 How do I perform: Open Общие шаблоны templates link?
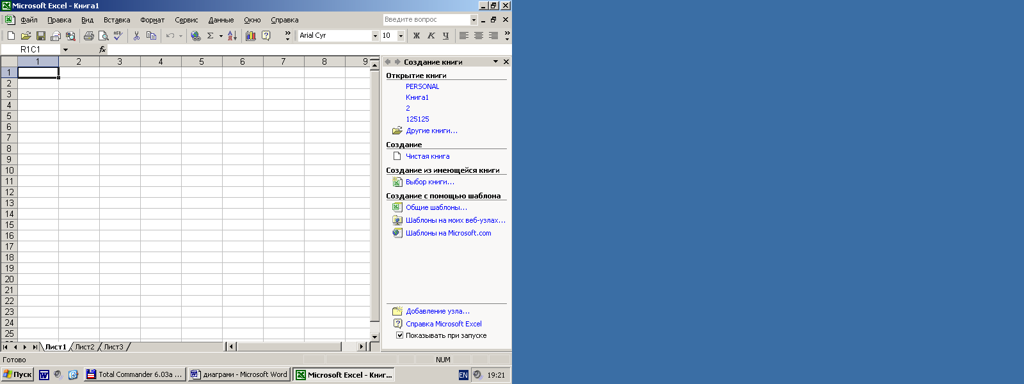pos(436,207)
